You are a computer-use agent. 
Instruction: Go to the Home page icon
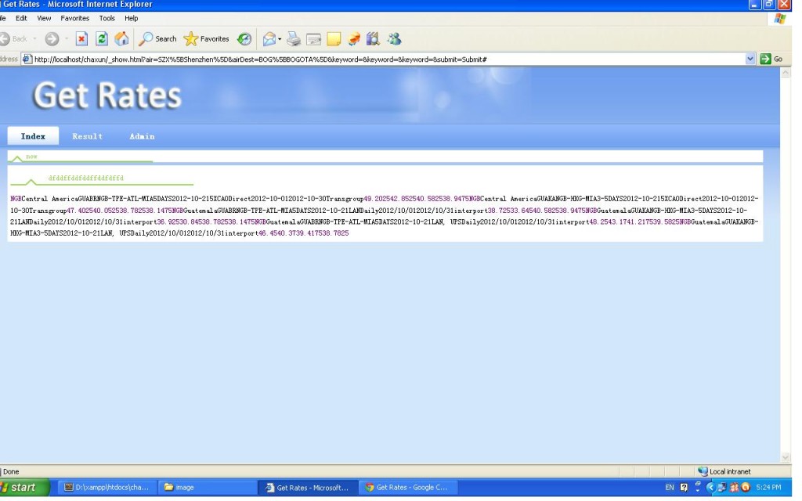coord(121,39)
